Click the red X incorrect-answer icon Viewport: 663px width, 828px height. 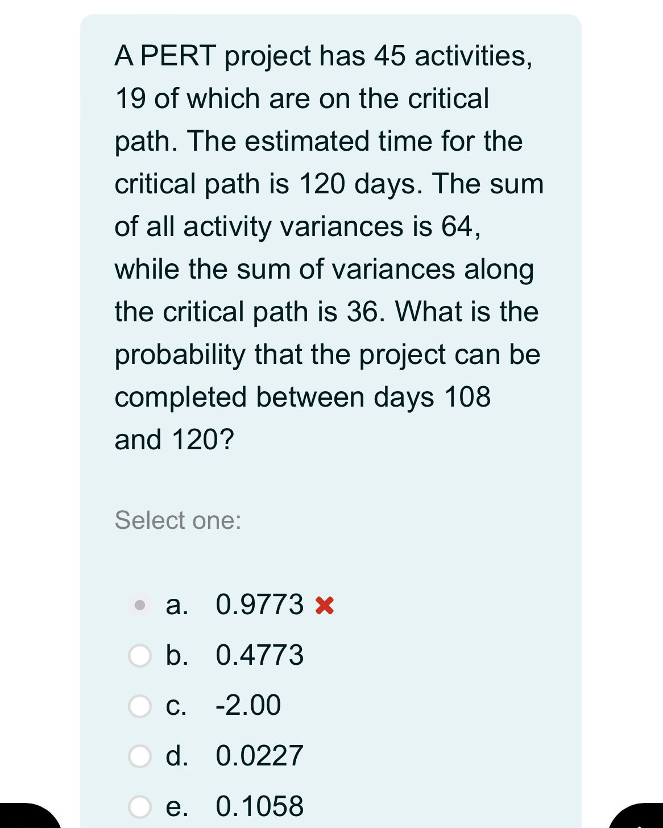325,605
